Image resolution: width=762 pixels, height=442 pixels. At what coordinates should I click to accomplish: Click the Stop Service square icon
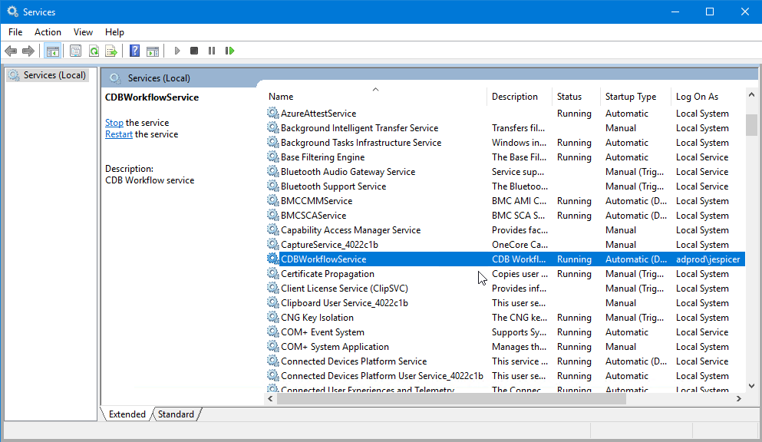(x=194, y=51)
